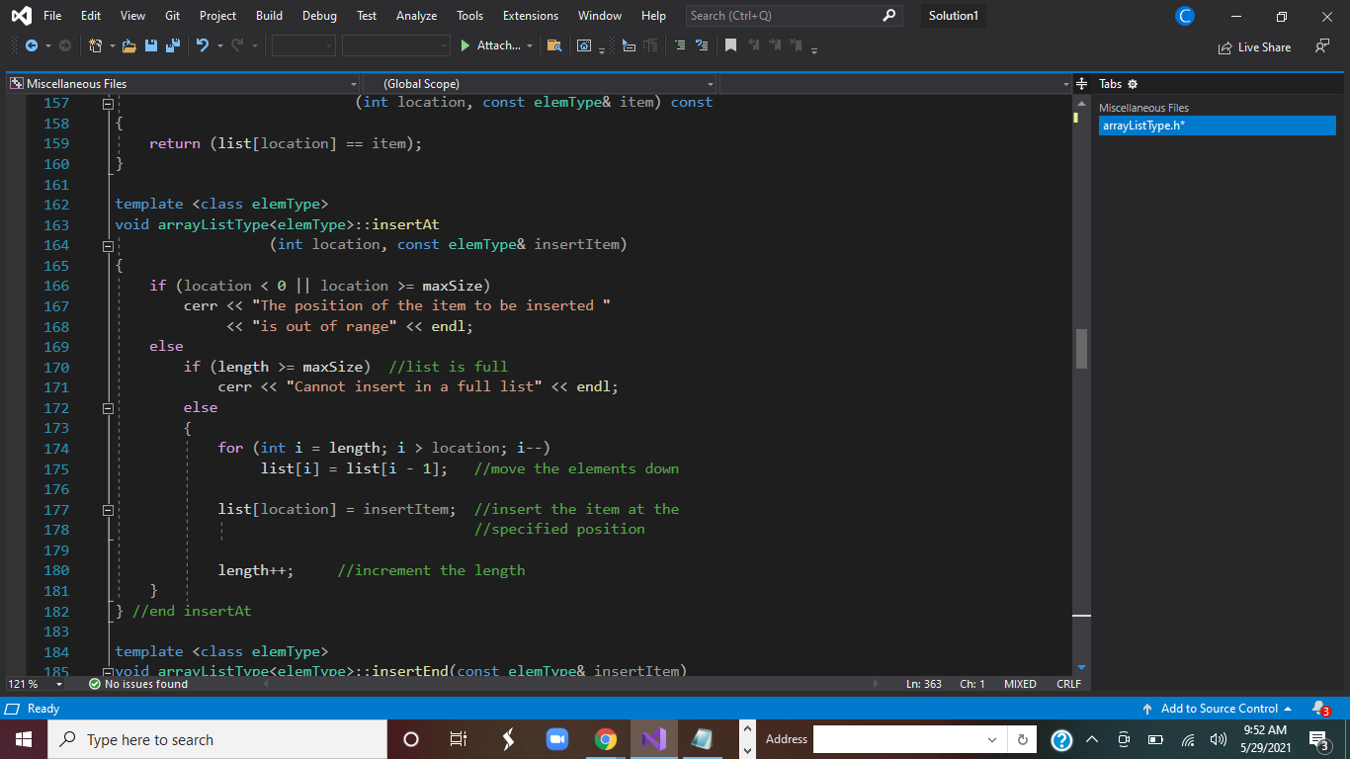Navigate backward in code history
This screenshot has height=759, width=1350.
pyautogui.click(x=32, y=45)
